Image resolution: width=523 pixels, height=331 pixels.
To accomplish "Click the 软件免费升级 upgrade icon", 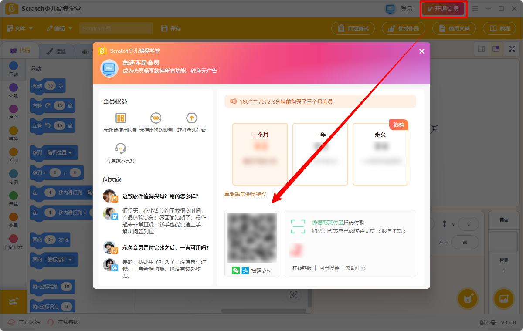I will [x=192, y=118].
